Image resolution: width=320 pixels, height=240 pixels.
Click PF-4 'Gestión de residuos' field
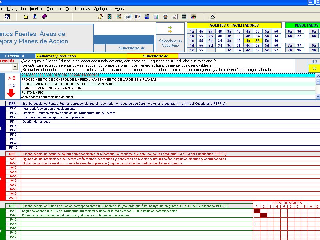[x=170, y=122]
